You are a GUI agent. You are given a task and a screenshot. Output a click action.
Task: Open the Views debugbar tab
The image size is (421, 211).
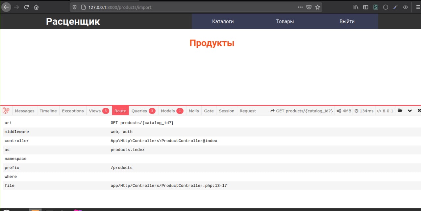point(99,111)
